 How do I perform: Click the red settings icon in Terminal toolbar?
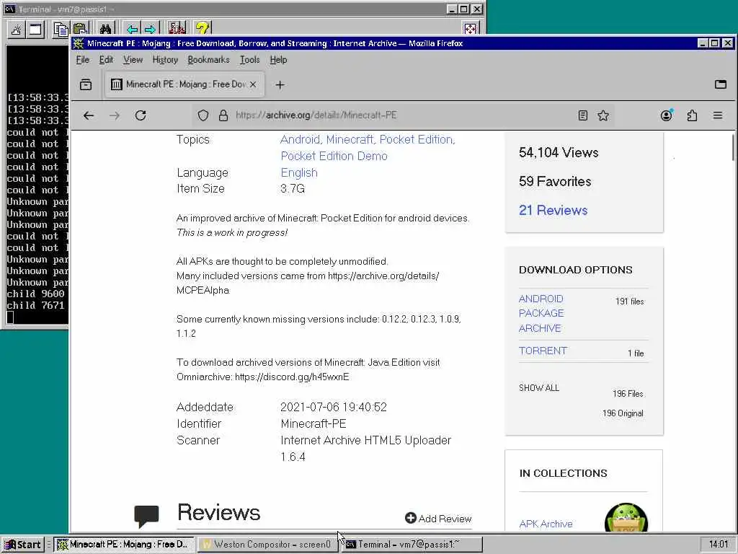[x=177, y=29]
